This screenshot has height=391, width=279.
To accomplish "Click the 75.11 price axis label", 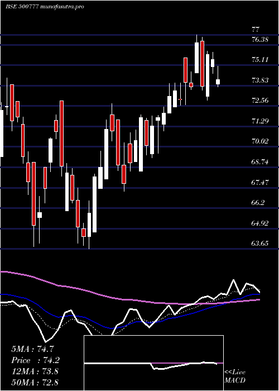I will (x=260, y=60).
